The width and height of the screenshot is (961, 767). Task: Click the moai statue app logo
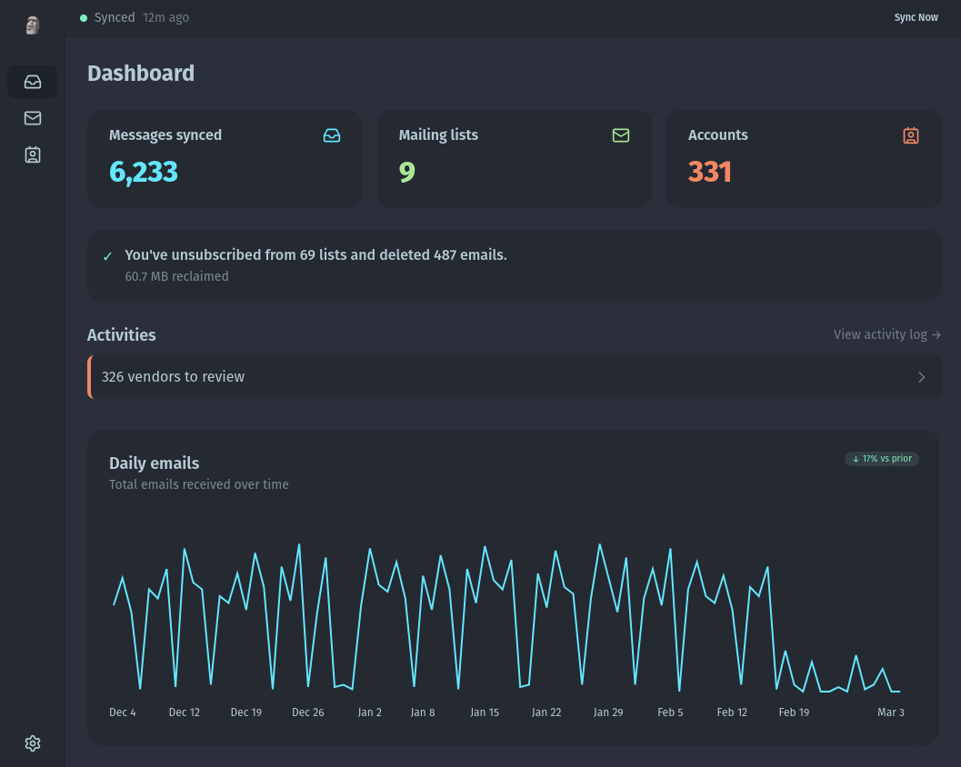[33, 25]
